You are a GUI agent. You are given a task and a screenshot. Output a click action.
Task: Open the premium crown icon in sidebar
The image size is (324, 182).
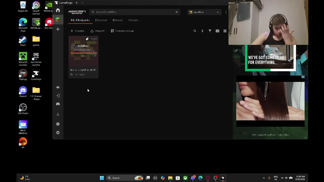tap(58, 87)
